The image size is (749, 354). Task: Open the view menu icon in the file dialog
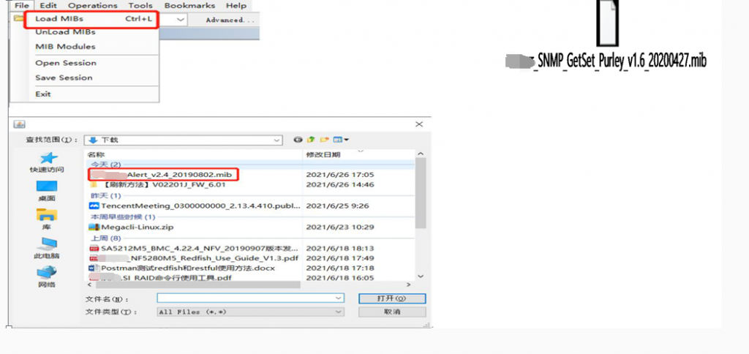[341, 140]
